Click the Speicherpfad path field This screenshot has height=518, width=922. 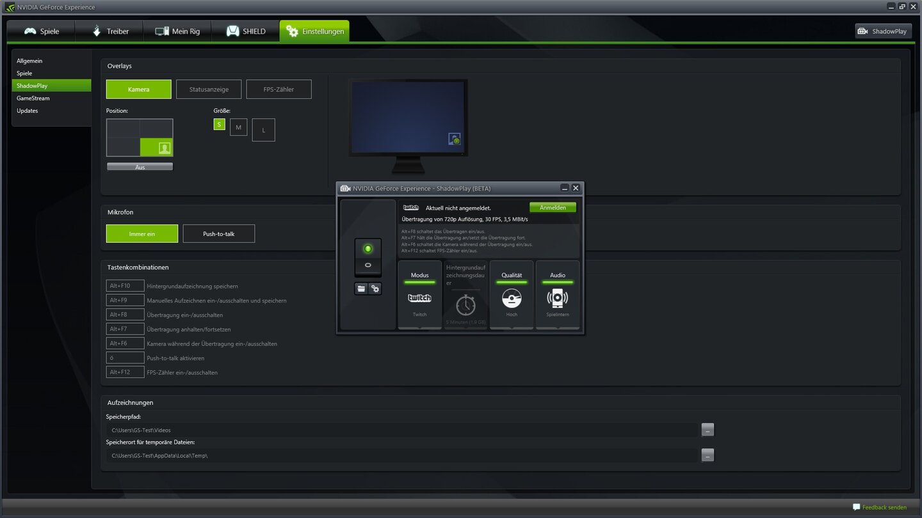[x=402, y=430]
